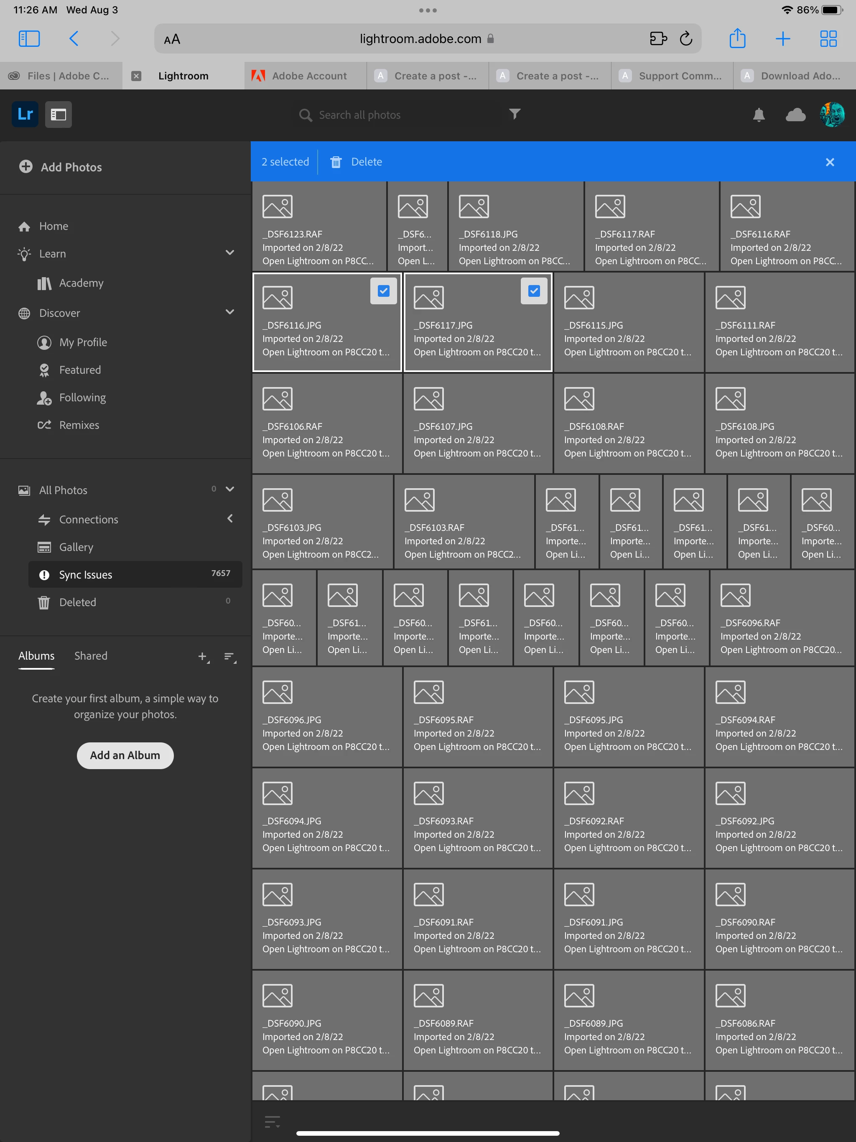Screen dimensions: 856x1142
Task: Collapse the Learn section chevron
Action: click(x=230, y=253)
